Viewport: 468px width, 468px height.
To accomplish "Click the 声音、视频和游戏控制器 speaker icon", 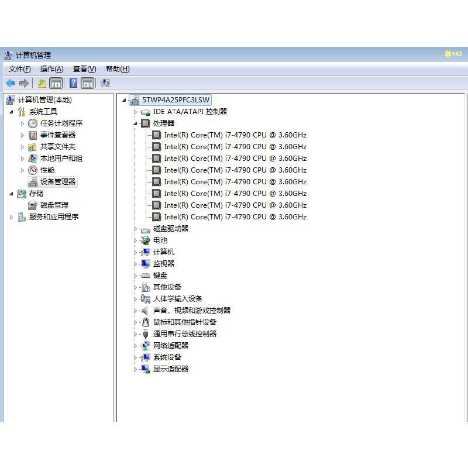I will tap(144, 311).
